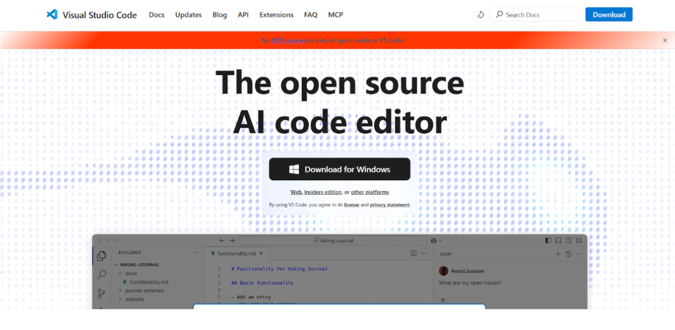
Task: Dismiss the MCP servers banner
Action: 665,40
